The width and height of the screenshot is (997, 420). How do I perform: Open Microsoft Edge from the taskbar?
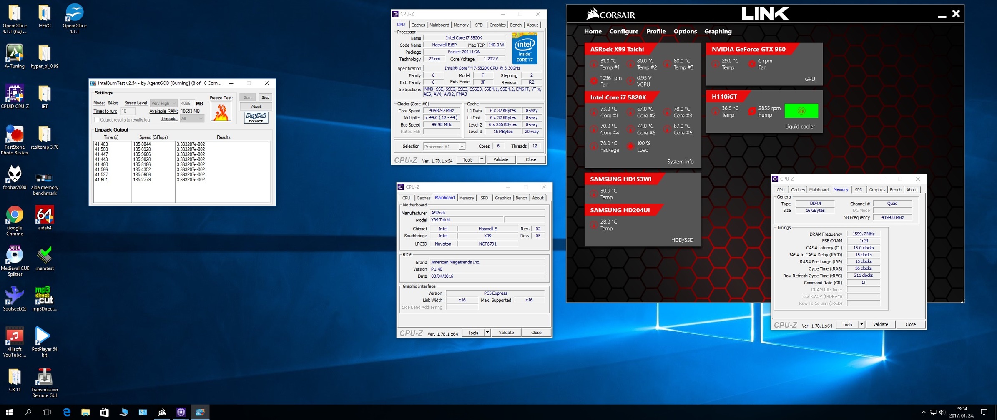pos(67,412)
